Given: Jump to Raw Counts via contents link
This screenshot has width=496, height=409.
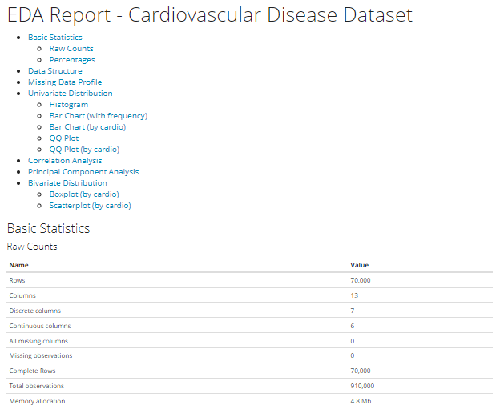Looking at the screenshot, I should click(71, 49).
